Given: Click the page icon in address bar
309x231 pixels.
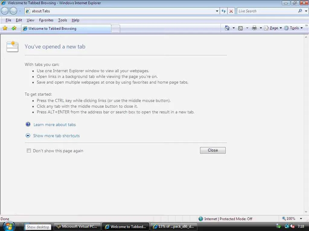Looking at the screenshot, I should pyautogui.click(x=28, y=11).
